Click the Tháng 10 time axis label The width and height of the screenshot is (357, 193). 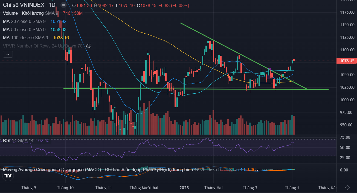click(x=65, y=188)
